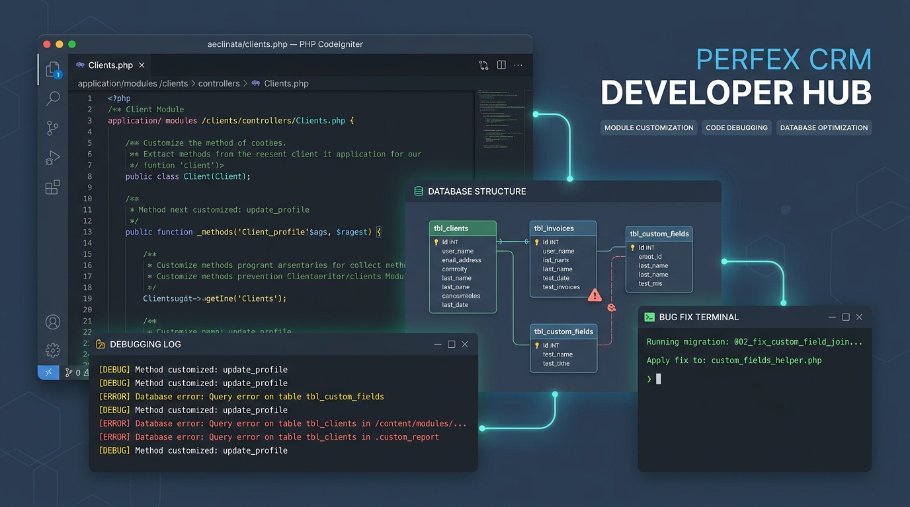910x507 pixels.
Task: Click the 'Clients.php' breadcrumb item
Action: pyautogui.click(x=286, y=84)
